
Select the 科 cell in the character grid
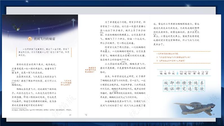pyautogui.click(x=178, y=83)
